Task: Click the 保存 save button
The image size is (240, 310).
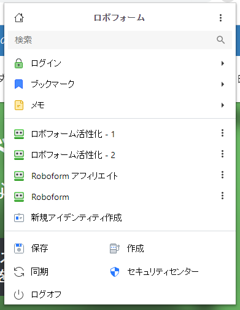Action: point(39,248)
